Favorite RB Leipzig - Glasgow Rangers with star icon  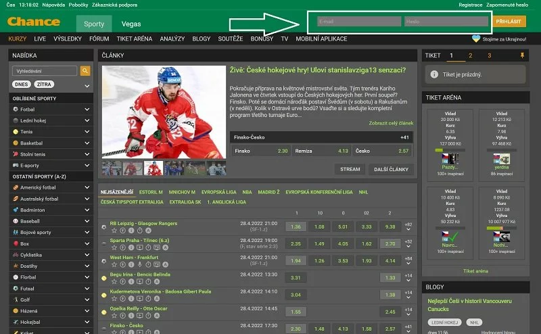(x=114, y=230)
